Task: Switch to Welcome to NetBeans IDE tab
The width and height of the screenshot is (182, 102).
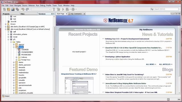Action: (x=87, y=29)
